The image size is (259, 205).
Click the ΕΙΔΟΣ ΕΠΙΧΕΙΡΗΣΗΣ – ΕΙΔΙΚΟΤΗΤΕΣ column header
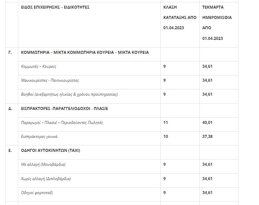click(x=55, y=7)
